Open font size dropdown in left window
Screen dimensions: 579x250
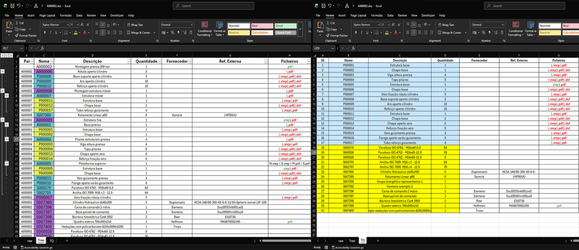click(x=77, y=25)
